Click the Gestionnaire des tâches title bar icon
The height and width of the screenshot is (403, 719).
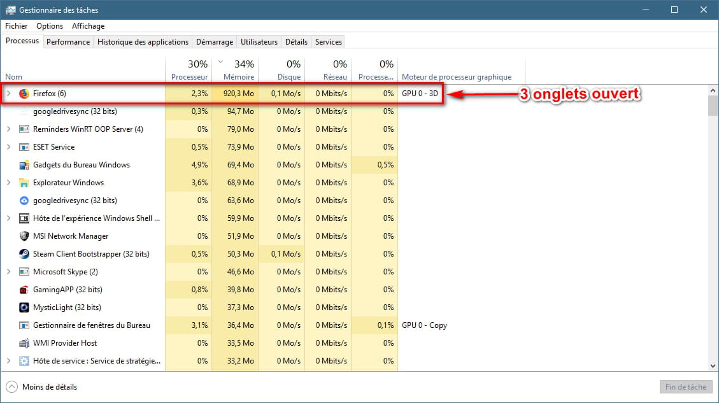pos(10,10)
